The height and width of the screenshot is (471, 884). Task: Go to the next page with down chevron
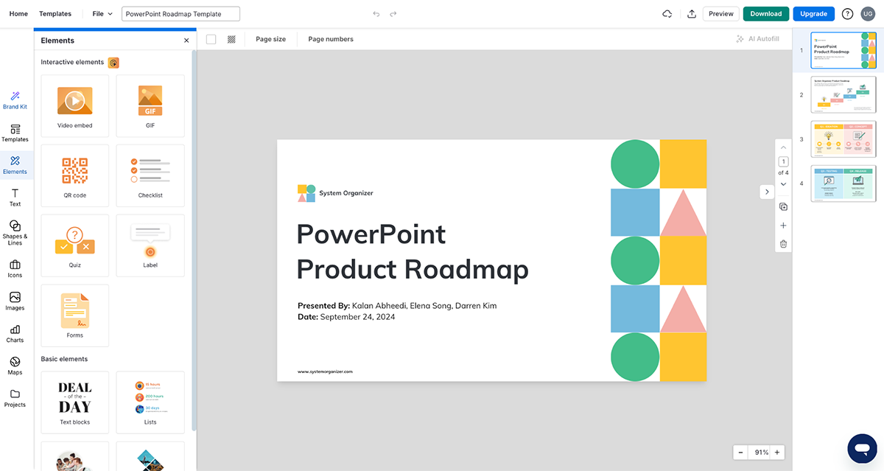pyautogui.click(x=783, y=184)
